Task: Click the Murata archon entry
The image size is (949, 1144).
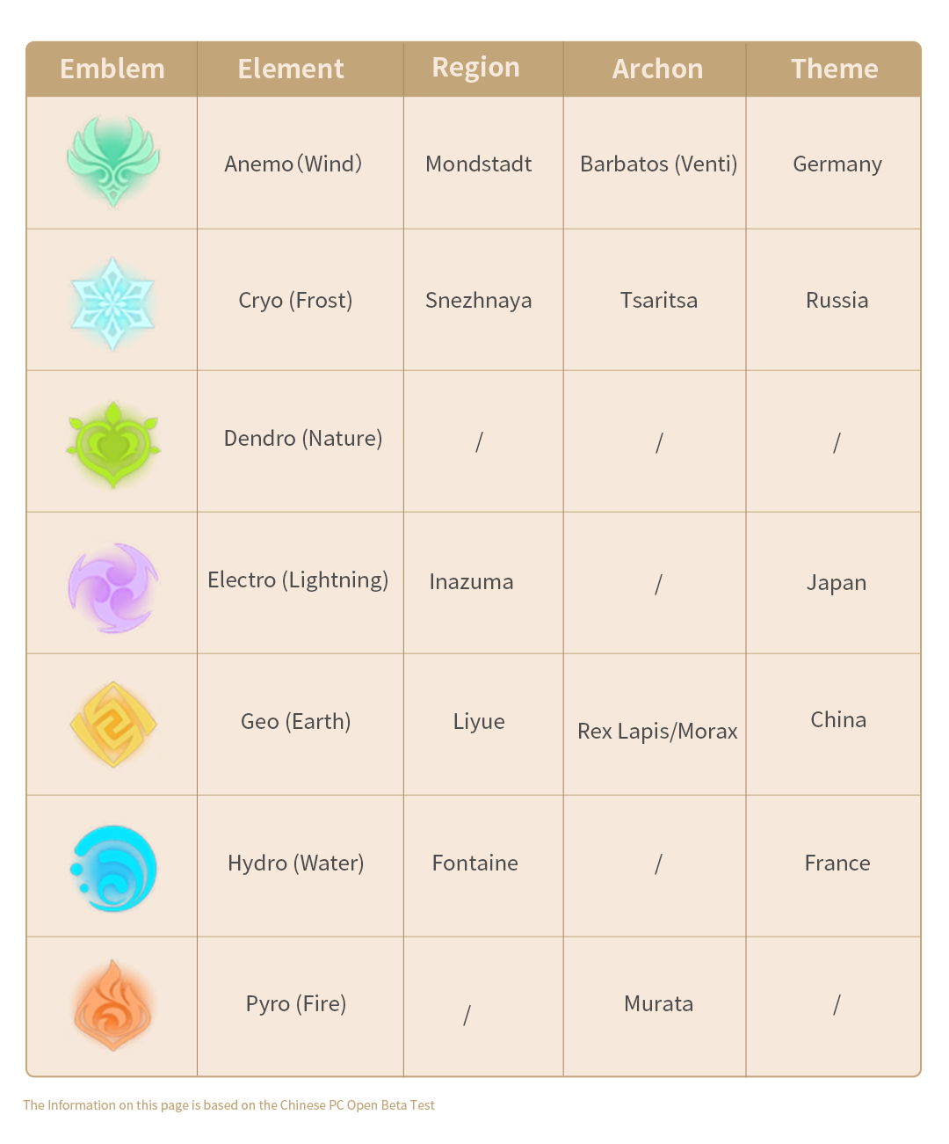Action: (x=659, y=1004)
